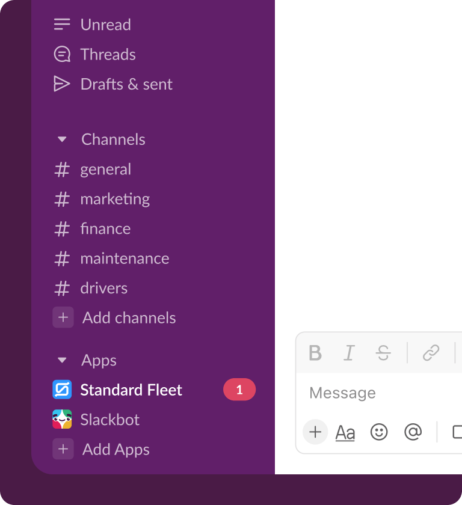Click the mention @ icon in the composer
Image resolution: width=462 pixels, height=505 pixels.
point(413,432)
